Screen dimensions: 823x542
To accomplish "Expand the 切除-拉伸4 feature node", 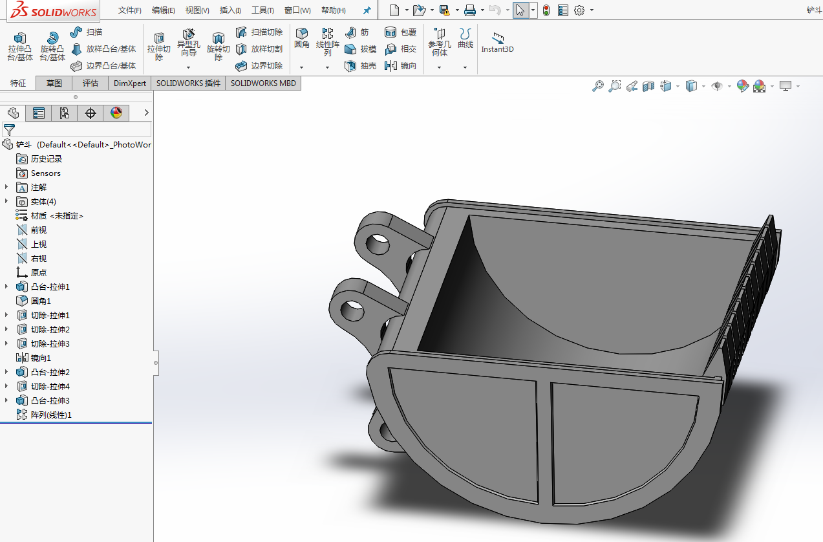I will pos(6,386).
